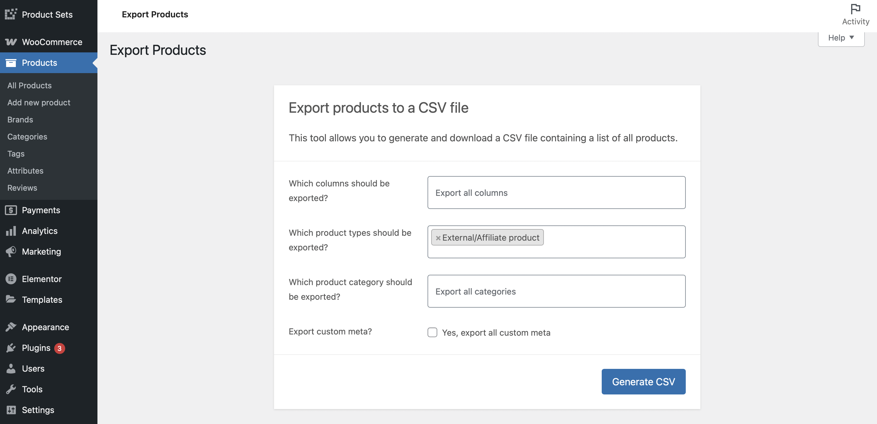877x424 pixels.
Task: Click the Generate CSV button
Action: coord(643,381)
